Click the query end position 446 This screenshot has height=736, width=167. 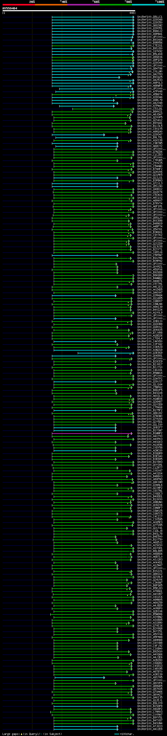(132, 13)
